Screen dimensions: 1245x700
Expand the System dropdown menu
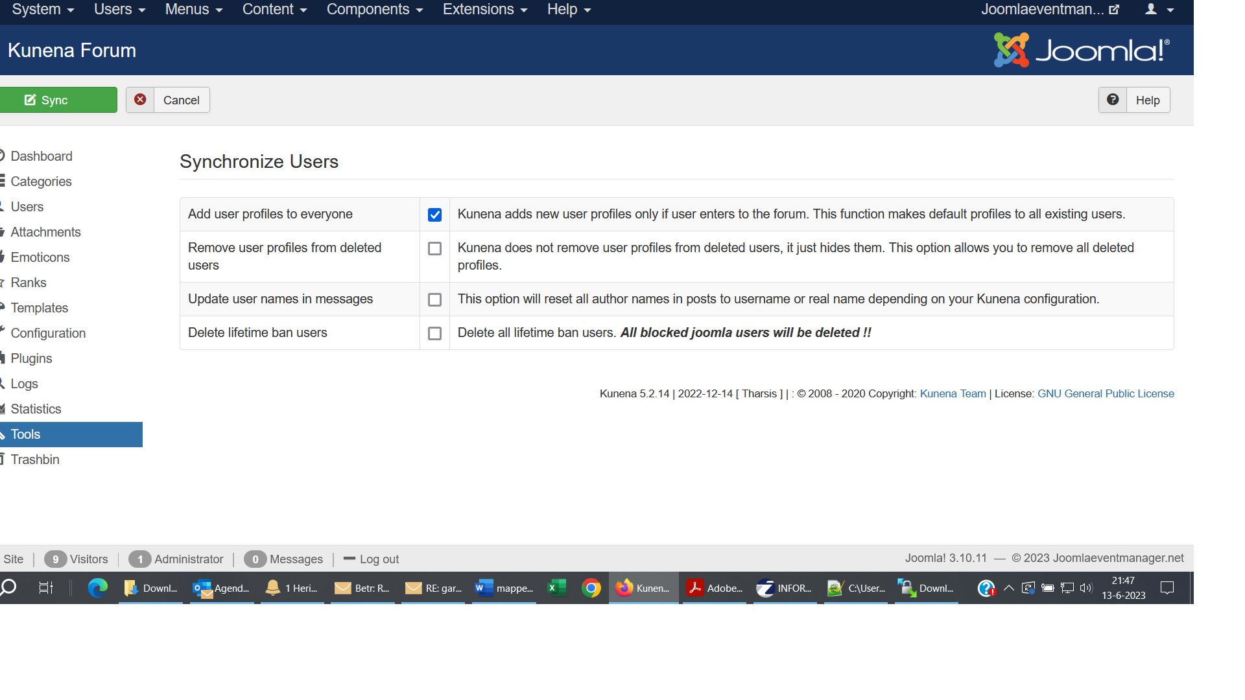43,10
